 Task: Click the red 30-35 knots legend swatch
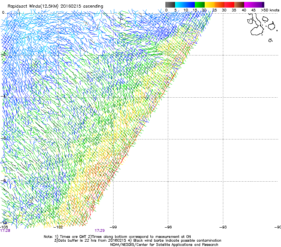(x=229, y=5)
